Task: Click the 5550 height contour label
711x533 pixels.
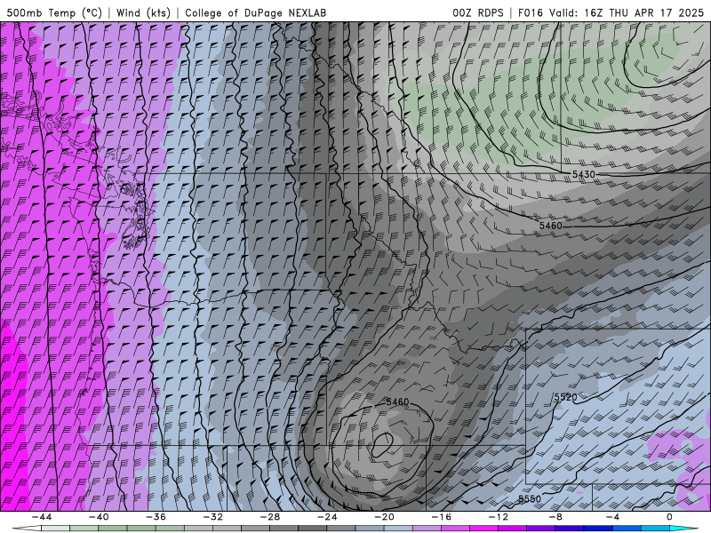Action: (x=530, y=499)
